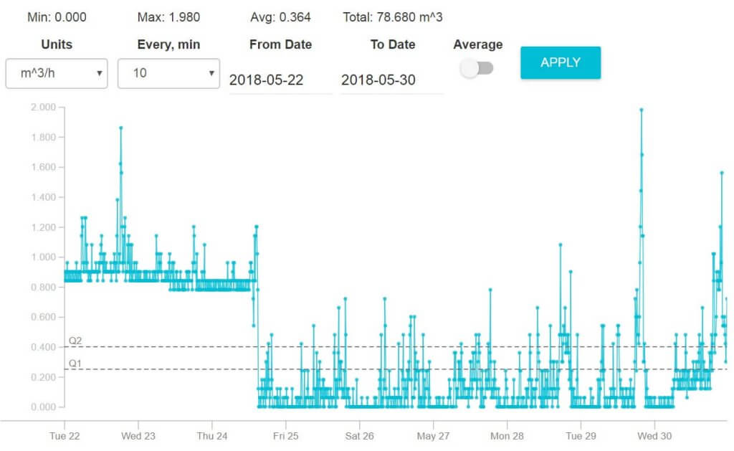
Task: Toggle the Average switch
Action: 477,69
